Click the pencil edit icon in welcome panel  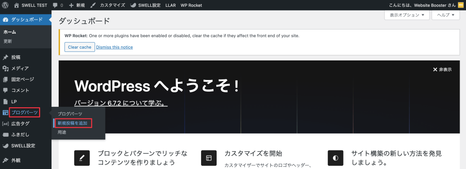(82, 158)
